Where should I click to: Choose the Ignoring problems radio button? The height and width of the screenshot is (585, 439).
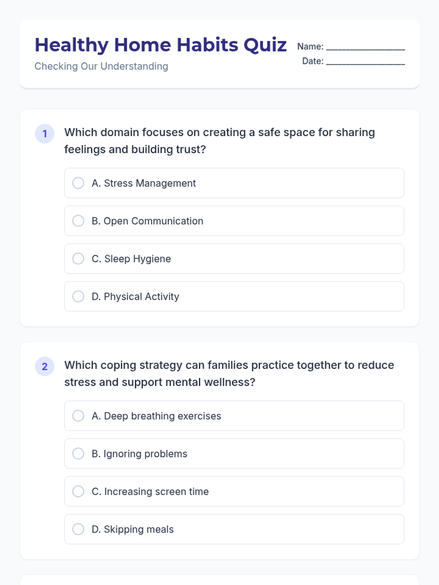coord(78,454)
